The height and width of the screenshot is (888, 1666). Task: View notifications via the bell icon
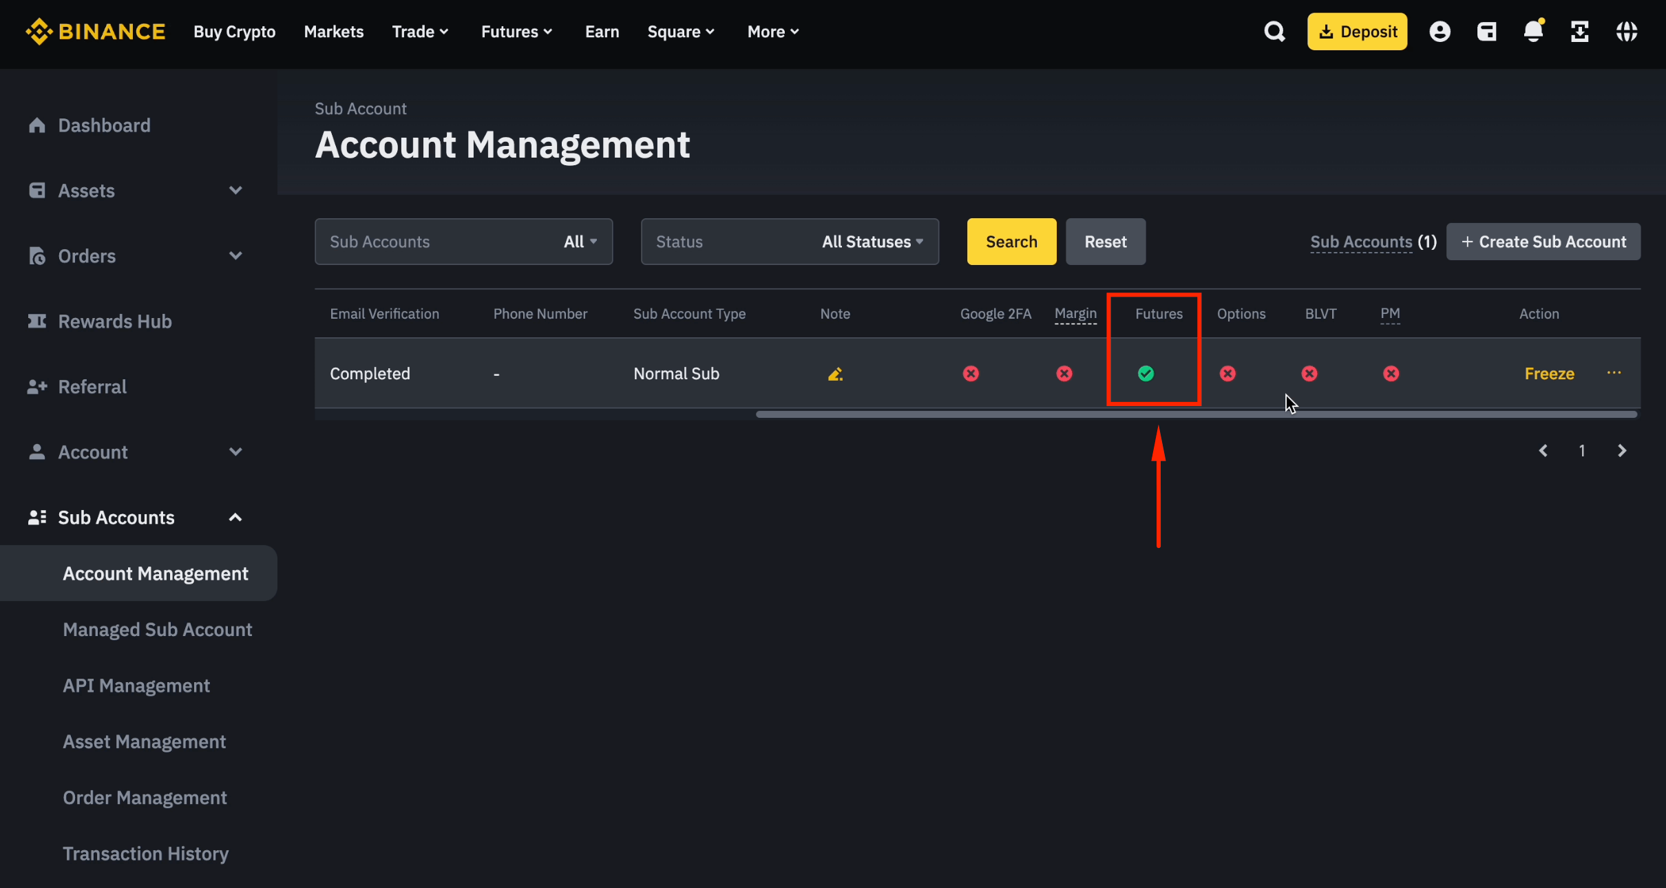1534,31
